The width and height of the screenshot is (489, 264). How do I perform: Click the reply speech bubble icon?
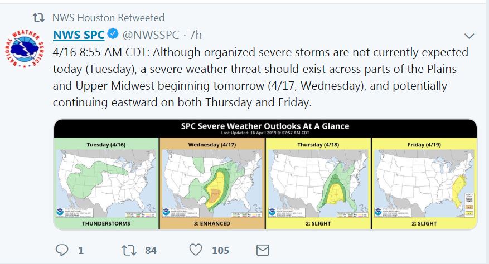click(62, 250)
